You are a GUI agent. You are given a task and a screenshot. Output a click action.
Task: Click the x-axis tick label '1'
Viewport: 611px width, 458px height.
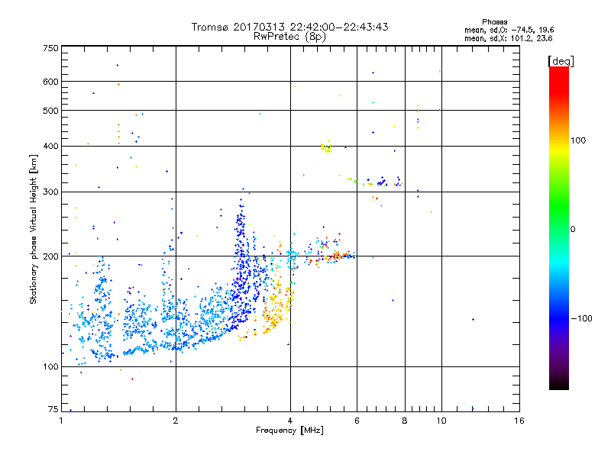click(x=61, y=421)
